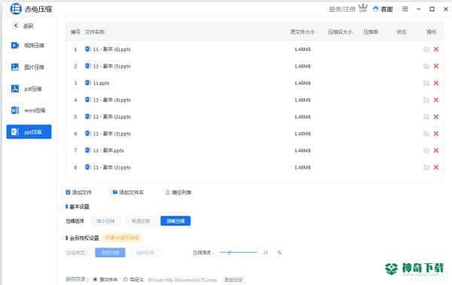The height and width of the screenshot is (285, 452).
Task: Click the 清空列表 trash icon
Action: pyautogui.click(x=167, y=192)
